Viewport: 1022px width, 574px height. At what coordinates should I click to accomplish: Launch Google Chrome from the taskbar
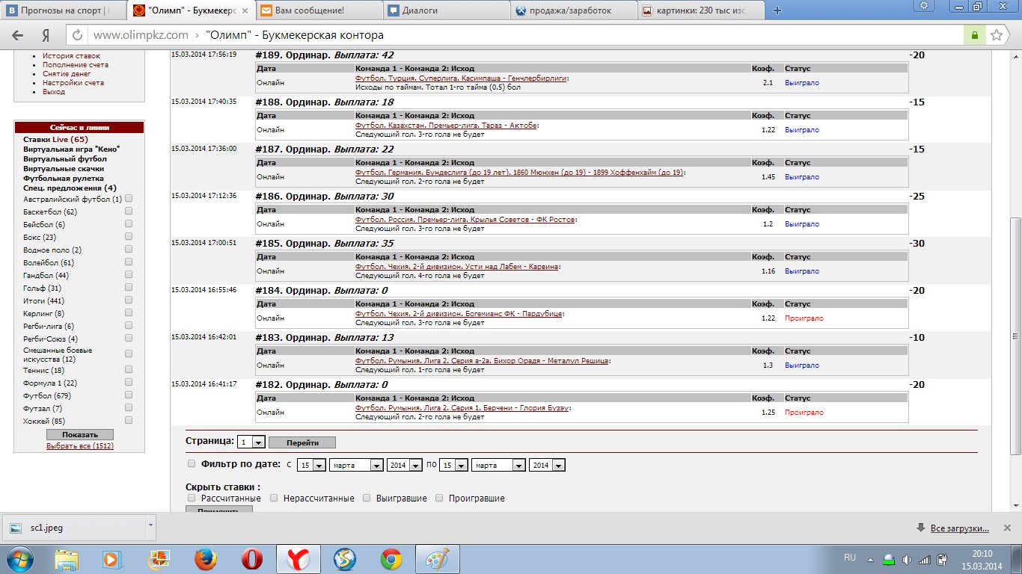(391, 559)
